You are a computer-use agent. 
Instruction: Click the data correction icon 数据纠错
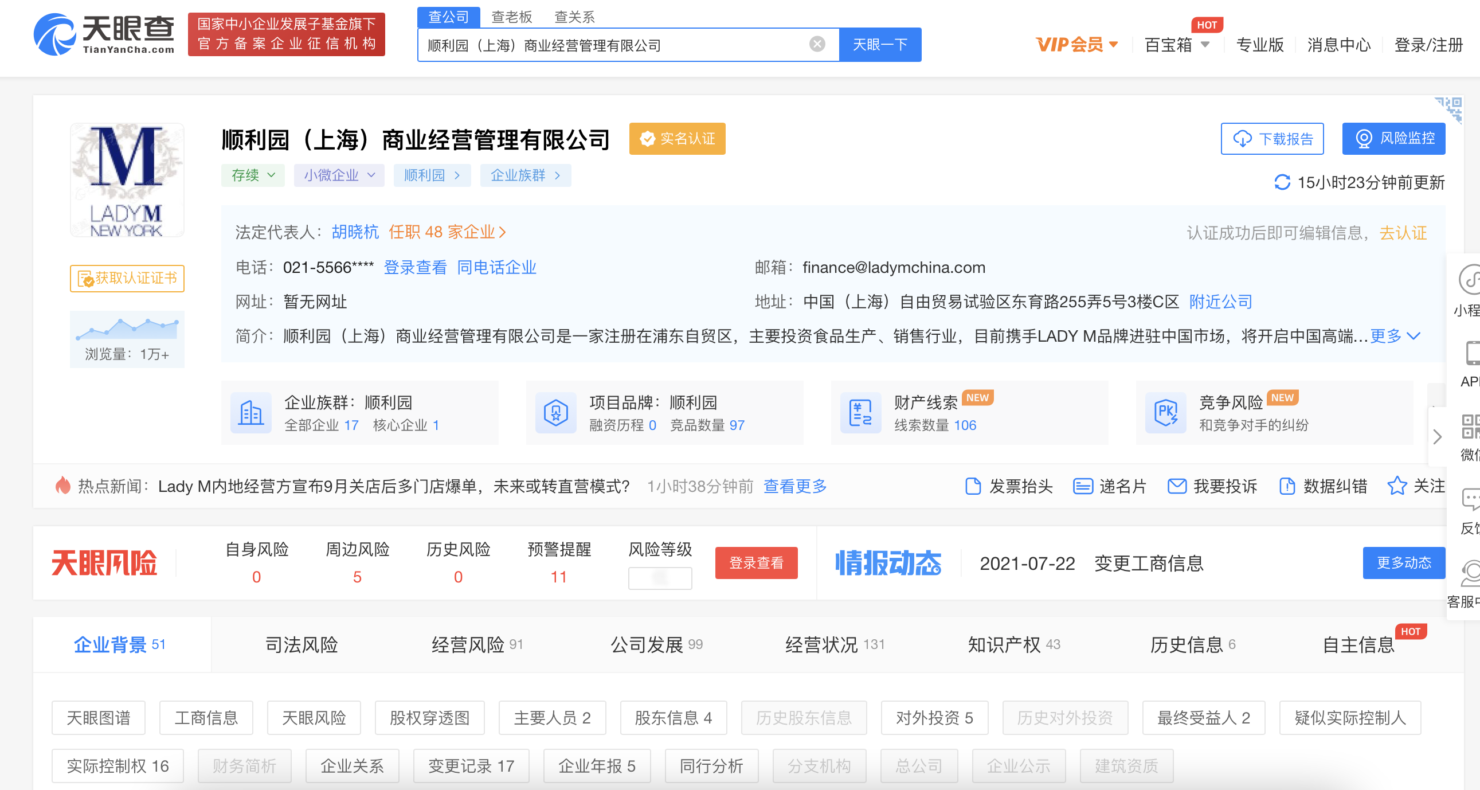coord(1287,486)
